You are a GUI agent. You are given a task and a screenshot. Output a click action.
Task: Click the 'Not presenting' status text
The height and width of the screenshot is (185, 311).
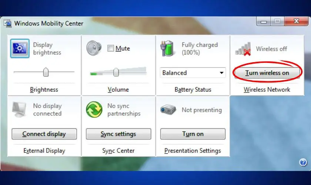(x=202, y=110)
